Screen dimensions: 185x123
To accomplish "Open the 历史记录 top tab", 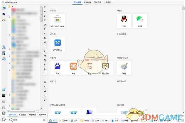I will pos(97,2).
